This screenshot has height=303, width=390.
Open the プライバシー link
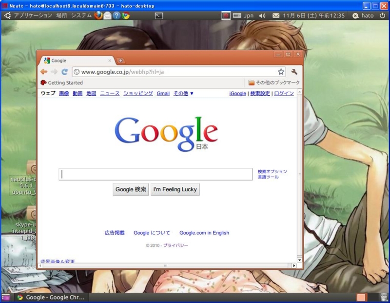click(175, 245)
